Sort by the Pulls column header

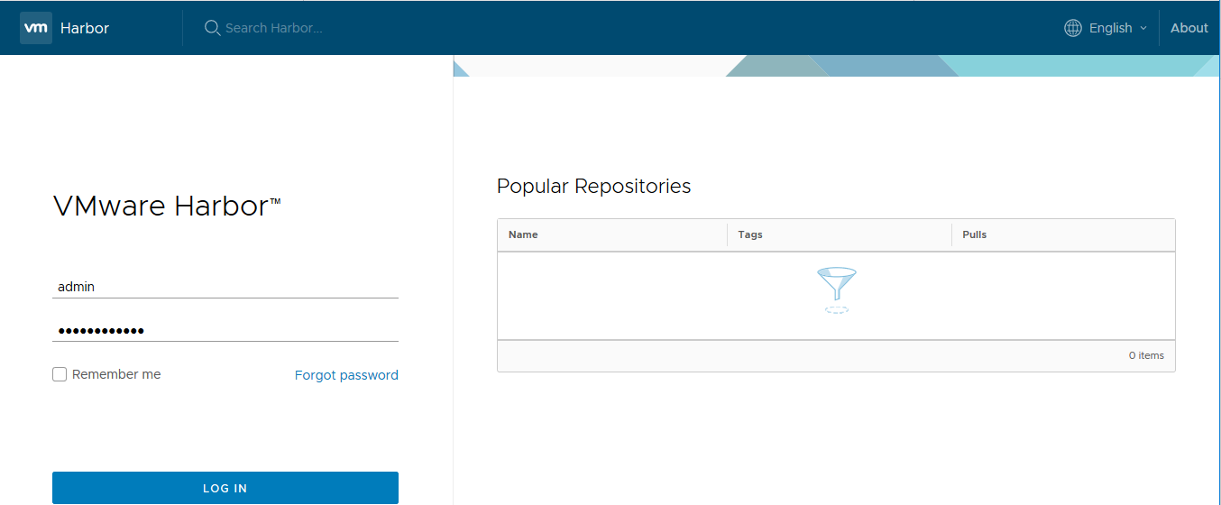pyautogui.click(x=975, y=234)
